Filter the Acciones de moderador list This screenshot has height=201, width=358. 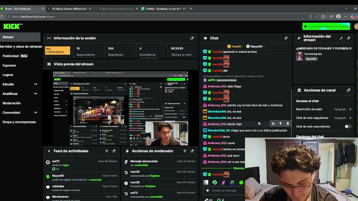185,151
